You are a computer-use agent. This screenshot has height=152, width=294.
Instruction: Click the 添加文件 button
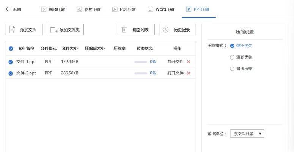(x=24, y=30)
